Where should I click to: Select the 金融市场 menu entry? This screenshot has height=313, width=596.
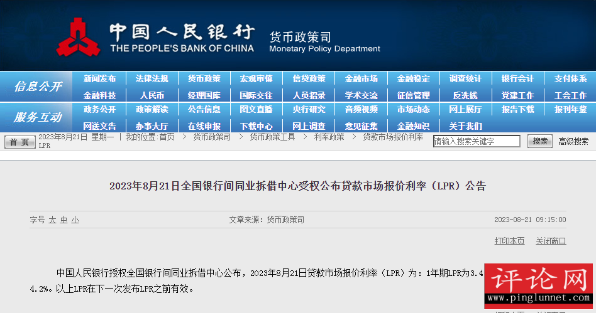[x=361, y=78]
